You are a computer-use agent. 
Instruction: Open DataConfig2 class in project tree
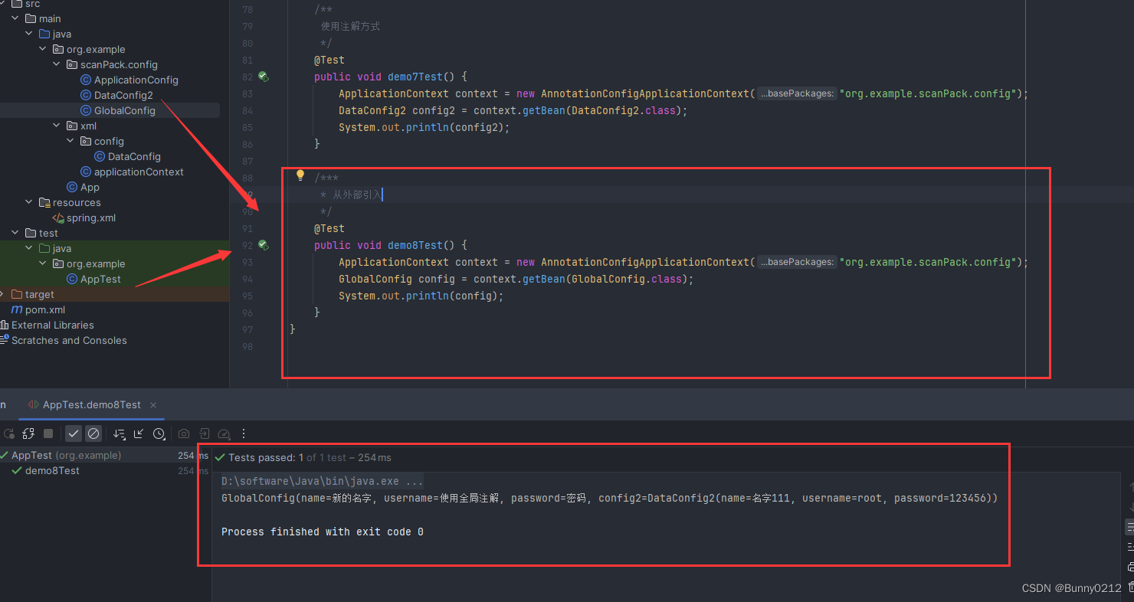pyautogui.click(x=123, y=95)
